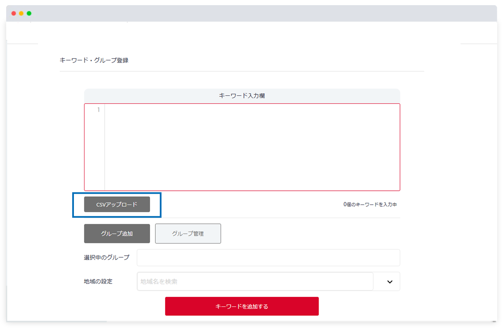The width and height of the screenshot is (503, 328).
Task: Click the red traffic light dot
Action: tap(13, 13)
